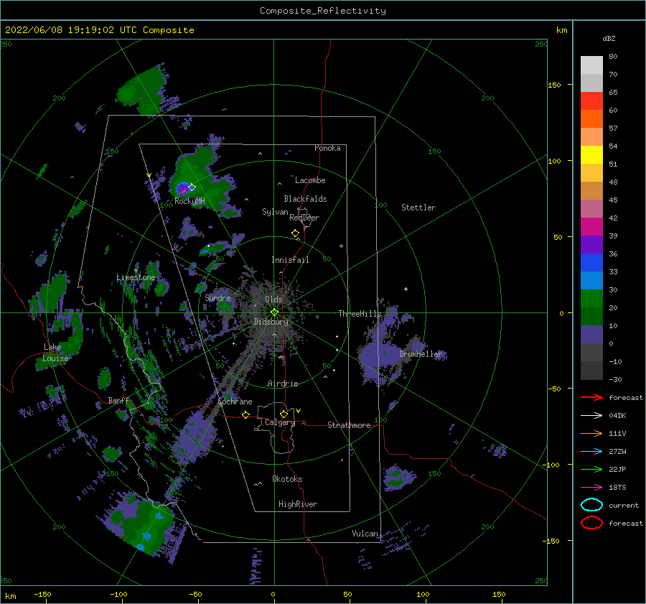Click the -150 tick on the bottom axis

pyautogui.click(x=42, y=594)
